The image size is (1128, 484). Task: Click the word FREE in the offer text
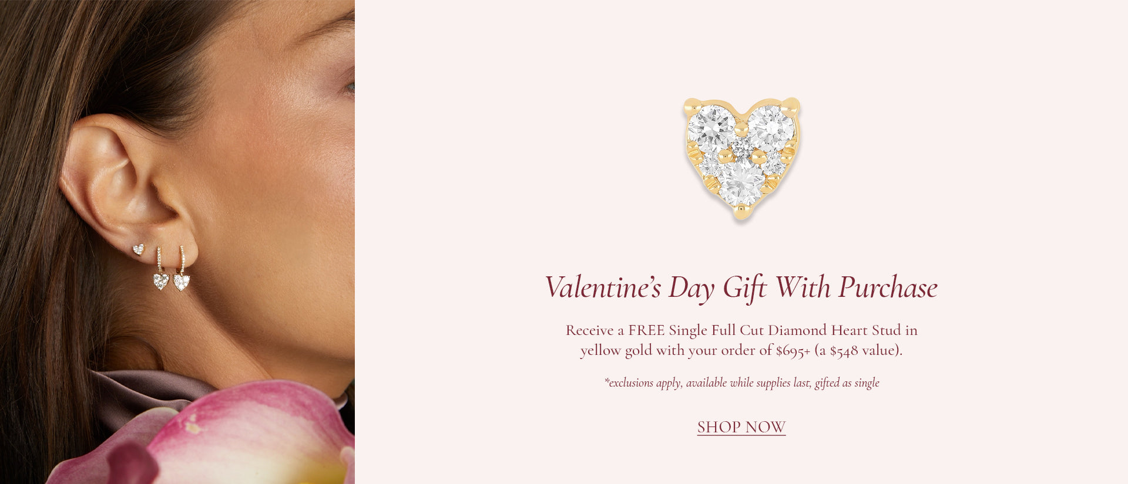click(646, 330)
